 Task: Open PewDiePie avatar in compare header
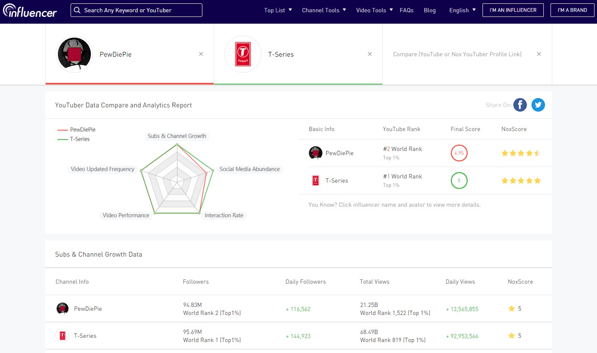(75, 54)
